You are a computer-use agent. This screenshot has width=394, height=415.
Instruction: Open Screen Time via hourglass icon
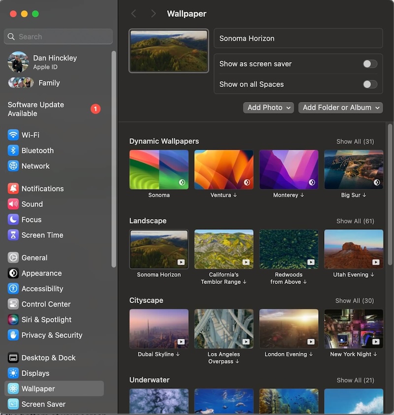tap(13, 235)
